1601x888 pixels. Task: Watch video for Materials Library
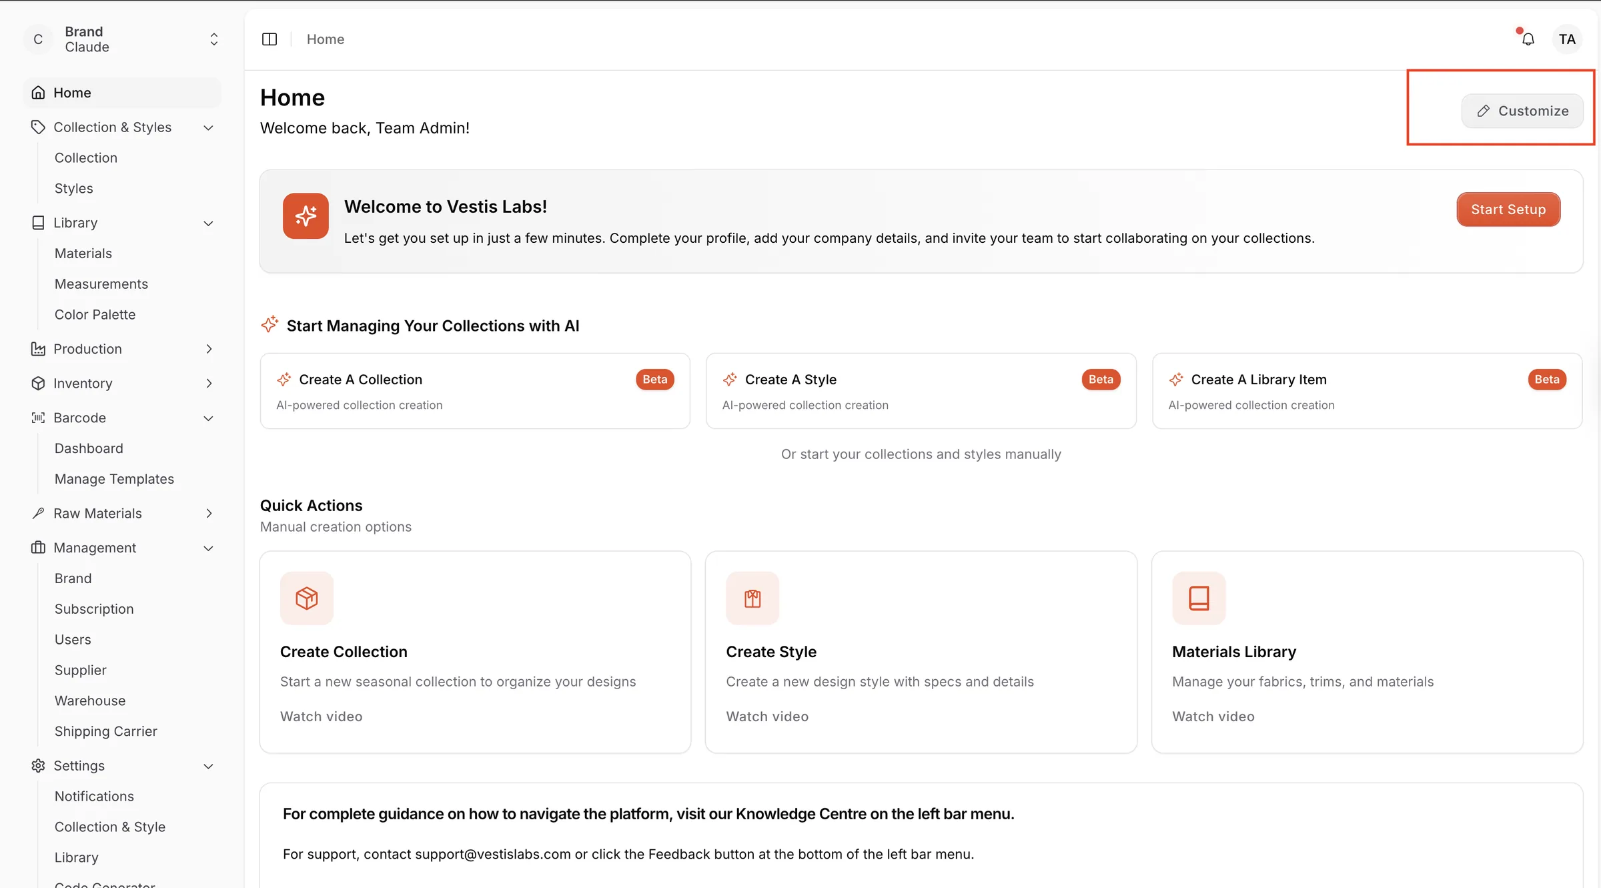click(x=1213, y=717)
